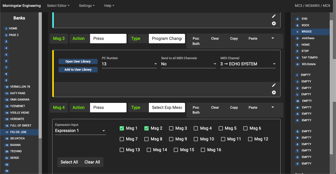Open the Settings menu
Viewport: 336px width, 174px height.
(87, 6)
